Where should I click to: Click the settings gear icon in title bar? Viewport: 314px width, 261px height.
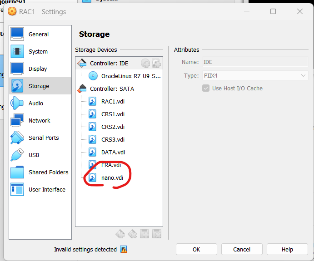click(x=12, y=11)
